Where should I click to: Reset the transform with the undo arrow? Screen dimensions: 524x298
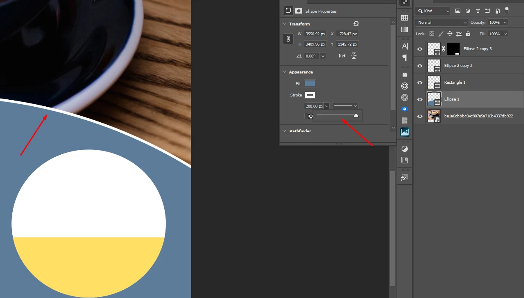[x=356, y=24]
